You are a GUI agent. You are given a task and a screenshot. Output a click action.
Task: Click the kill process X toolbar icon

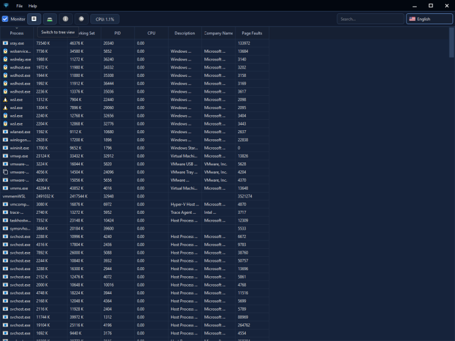[81, 19]
